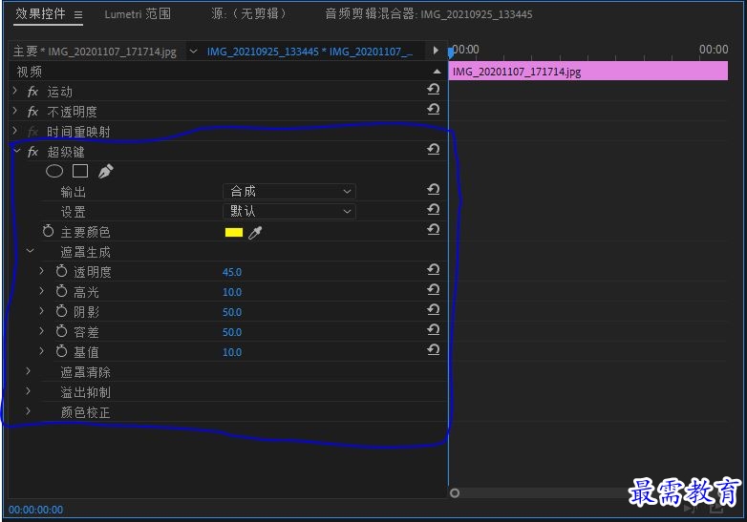Expand the 透明度 parameter slider
The width and height of the screenshot is (747, 522).
click(x=41, y=271)
